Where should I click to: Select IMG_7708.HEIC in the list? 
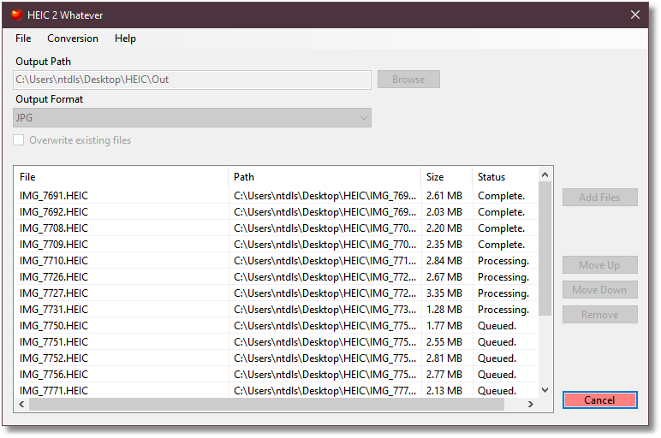(54, 228)
